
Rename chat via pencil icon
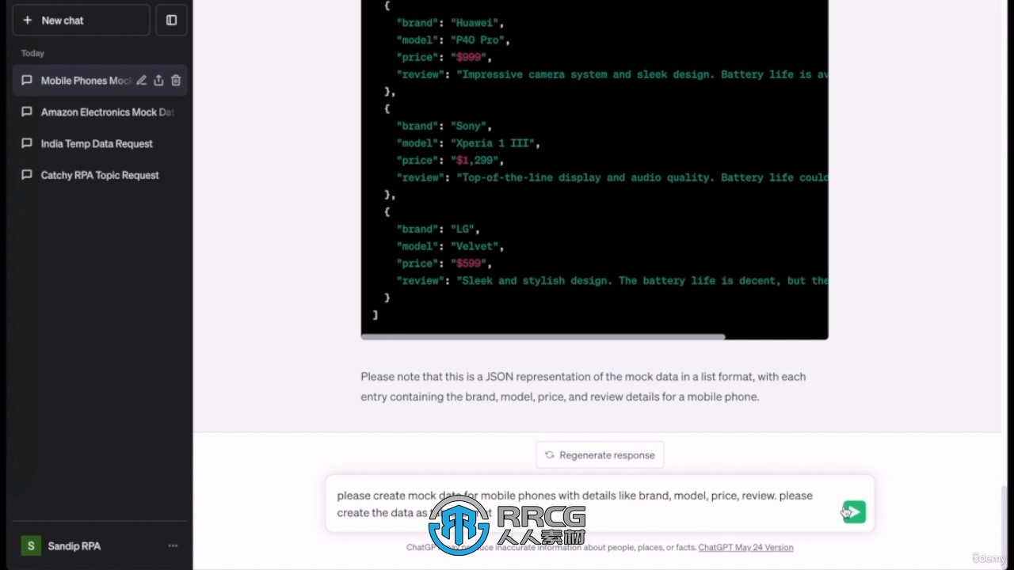(141, 80)
